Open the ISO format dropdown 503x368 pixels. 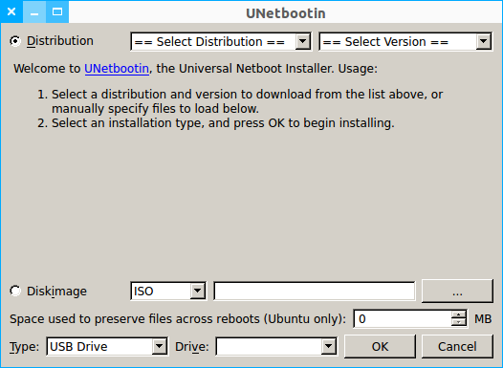168,292
